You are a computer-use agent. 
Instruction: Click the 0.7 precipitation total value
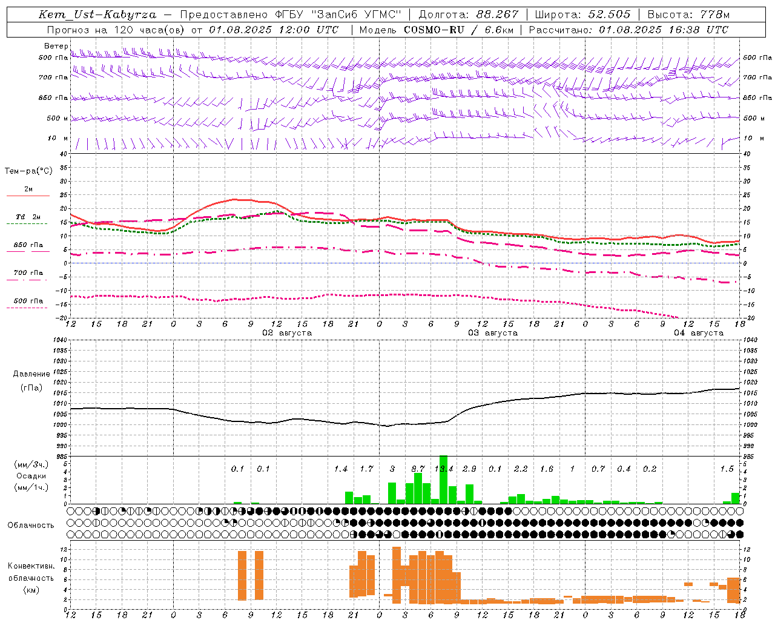598,469
